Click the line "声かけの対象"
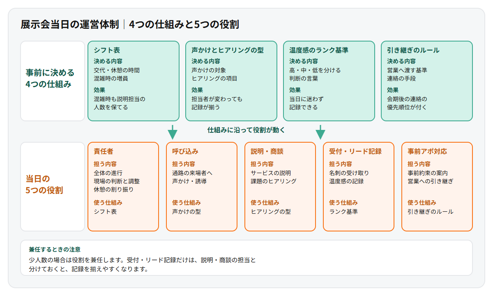The width and height of the screenshot is (493, 296). click(209, 70)
